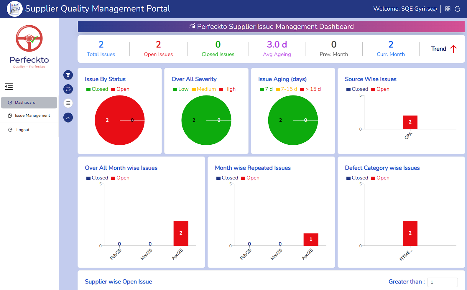Toggle 7 d legend in Issue Aging
The image size is (467, 290).
pyautogui.click(x=266, y=89)
